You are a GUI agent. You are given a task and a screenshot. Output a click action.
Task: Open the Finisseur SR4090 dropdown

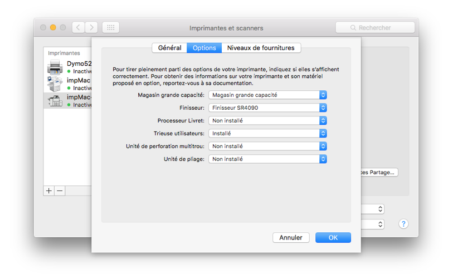(267, 108)
